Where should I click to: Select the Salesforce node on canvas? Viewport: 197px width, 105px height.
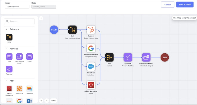pos(91,66)
